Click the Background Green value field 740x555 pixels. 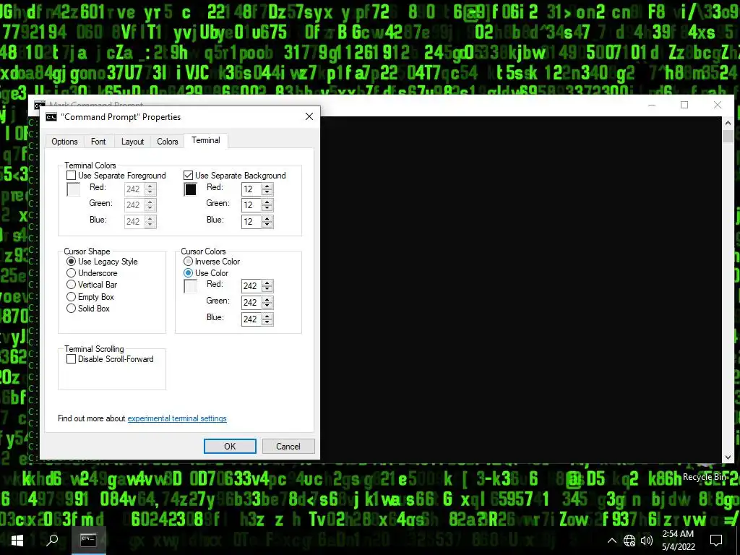(x=251, y=205)
